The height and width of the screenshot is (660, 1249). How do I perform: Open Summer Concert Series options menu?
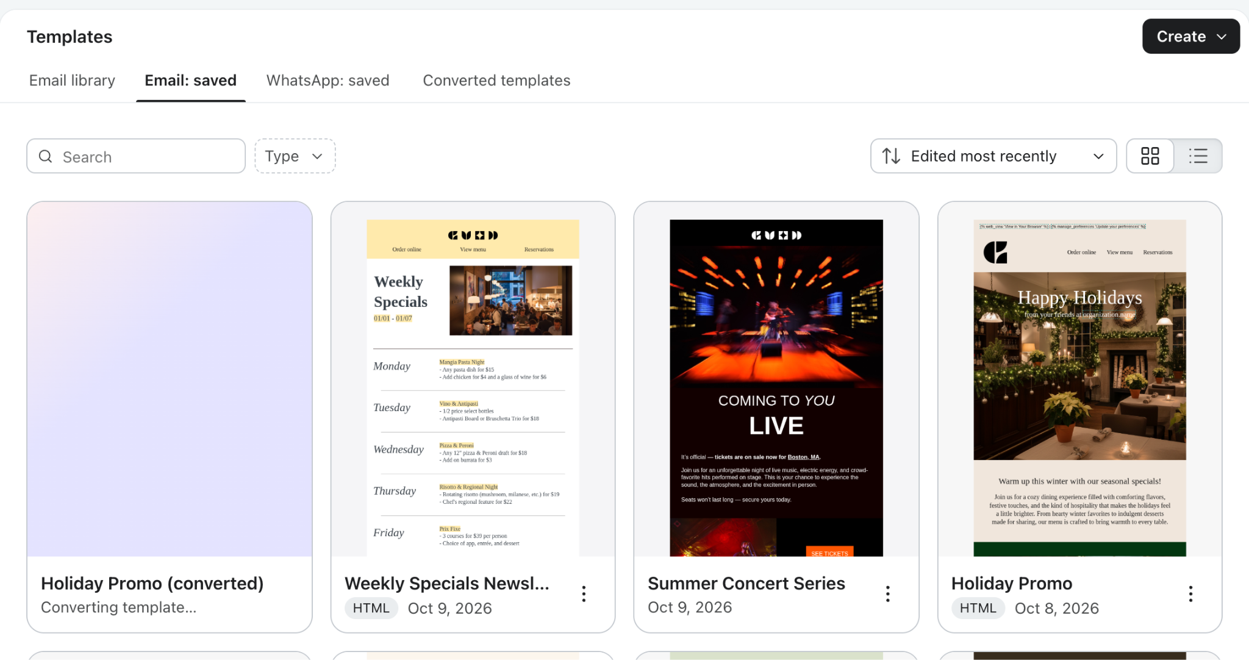pyautogui.click(x=887, y=594)
